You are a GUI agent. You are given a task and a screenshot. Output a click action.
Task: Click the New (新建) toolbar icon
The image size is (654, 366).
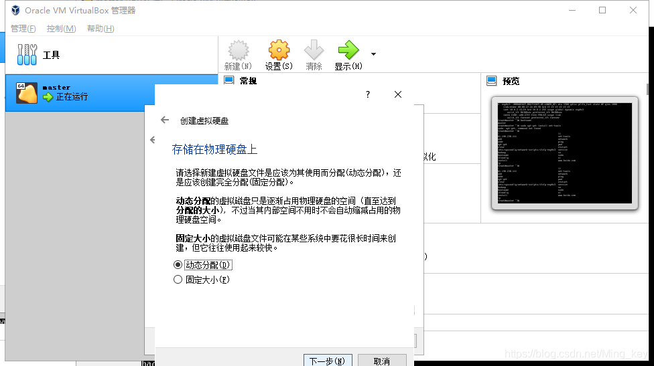pyautogui.click(x=238, y=50)
